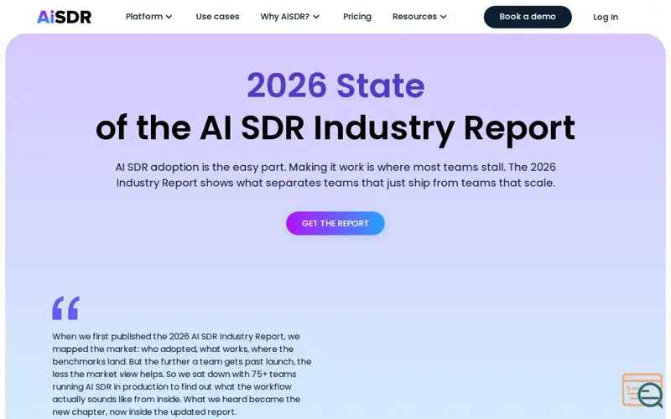The height and width of the screenshot is (419, 671).
Task: Click the '2026 State' heading text
Action: pos(335,85)
